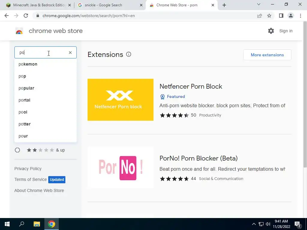This screenshot has height=230, width=307.
Task: Open About Chrome Web Store
Action: [39, 190]
